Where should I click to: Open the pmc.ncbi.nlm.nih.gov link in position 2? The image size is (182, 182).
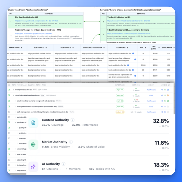(34, 33)
